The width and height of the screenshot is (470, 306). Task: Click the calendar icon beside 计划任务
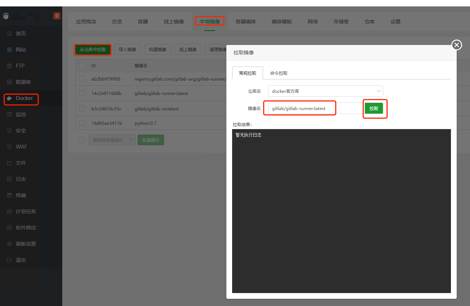tap(9, 211)
